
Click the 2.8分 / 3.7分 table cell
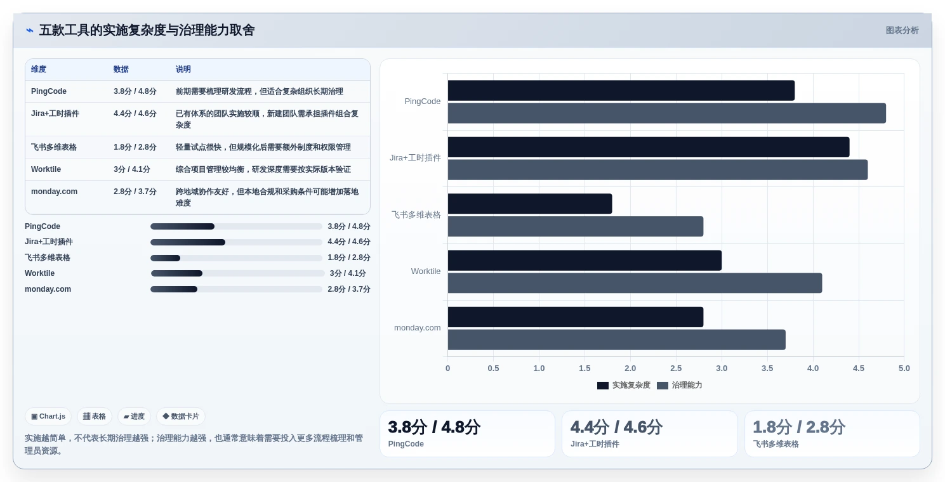tap(135, 192)
